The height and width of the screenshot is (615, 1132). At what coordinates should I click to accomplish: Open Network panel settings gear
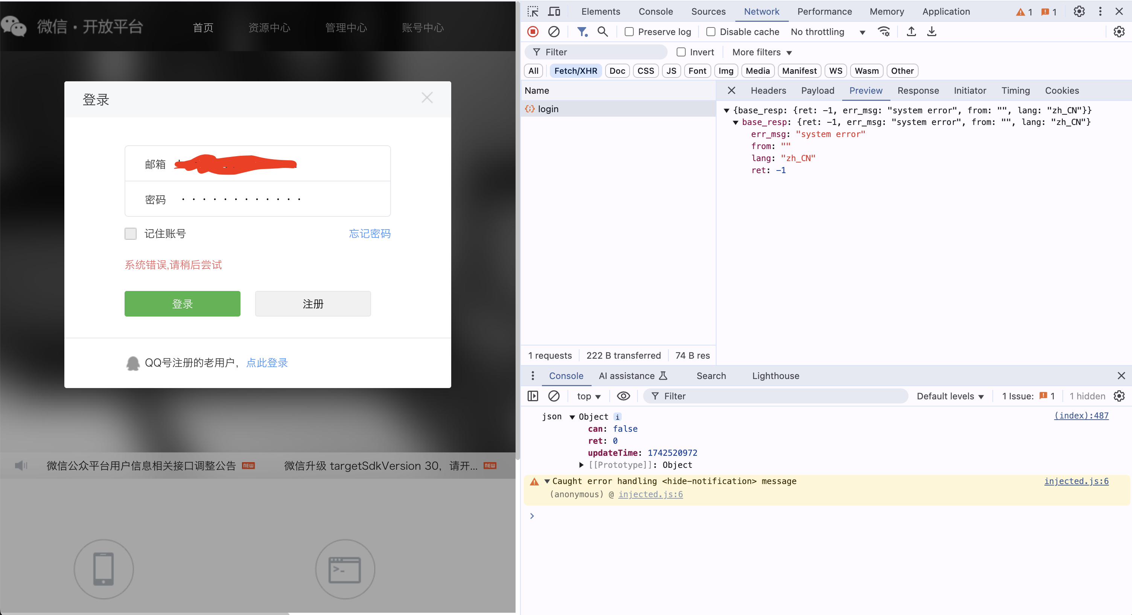[x=1119, y=32]
